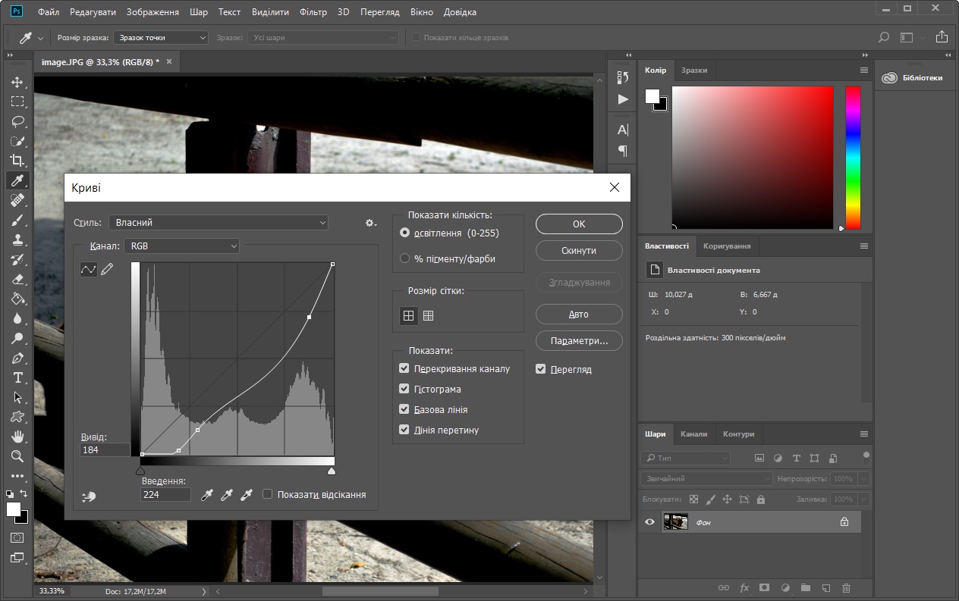The width and height of the screenshot is (959, 601).
Task: Click the Скинути button
Action: point(579,250)
